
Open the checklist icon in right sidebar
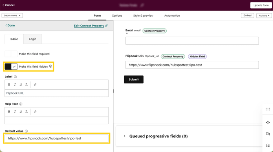click(268, 145)
